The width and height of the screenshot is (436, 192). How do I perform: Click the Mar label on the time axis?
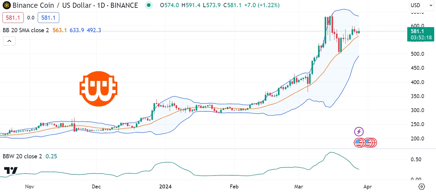[x=299, y=187]
